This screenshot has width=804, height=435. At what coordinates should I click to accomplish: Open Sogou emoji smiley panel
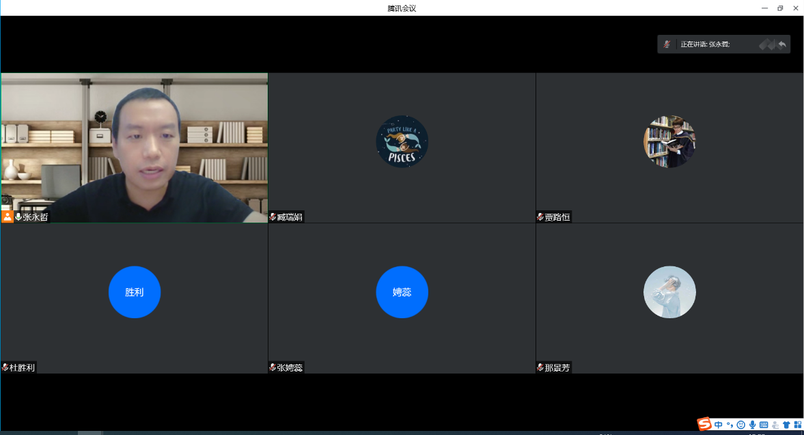point(740,425)
